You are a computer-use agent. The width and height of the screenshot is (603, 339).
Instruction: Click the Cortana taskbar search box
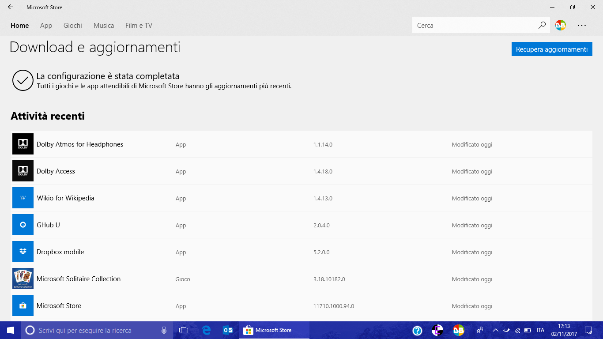[97, 330]
